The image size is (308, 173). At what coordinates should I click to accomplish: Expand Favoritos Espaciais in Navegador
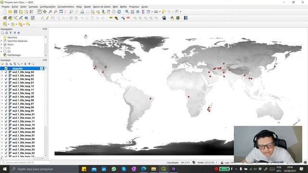pos(2,41)
